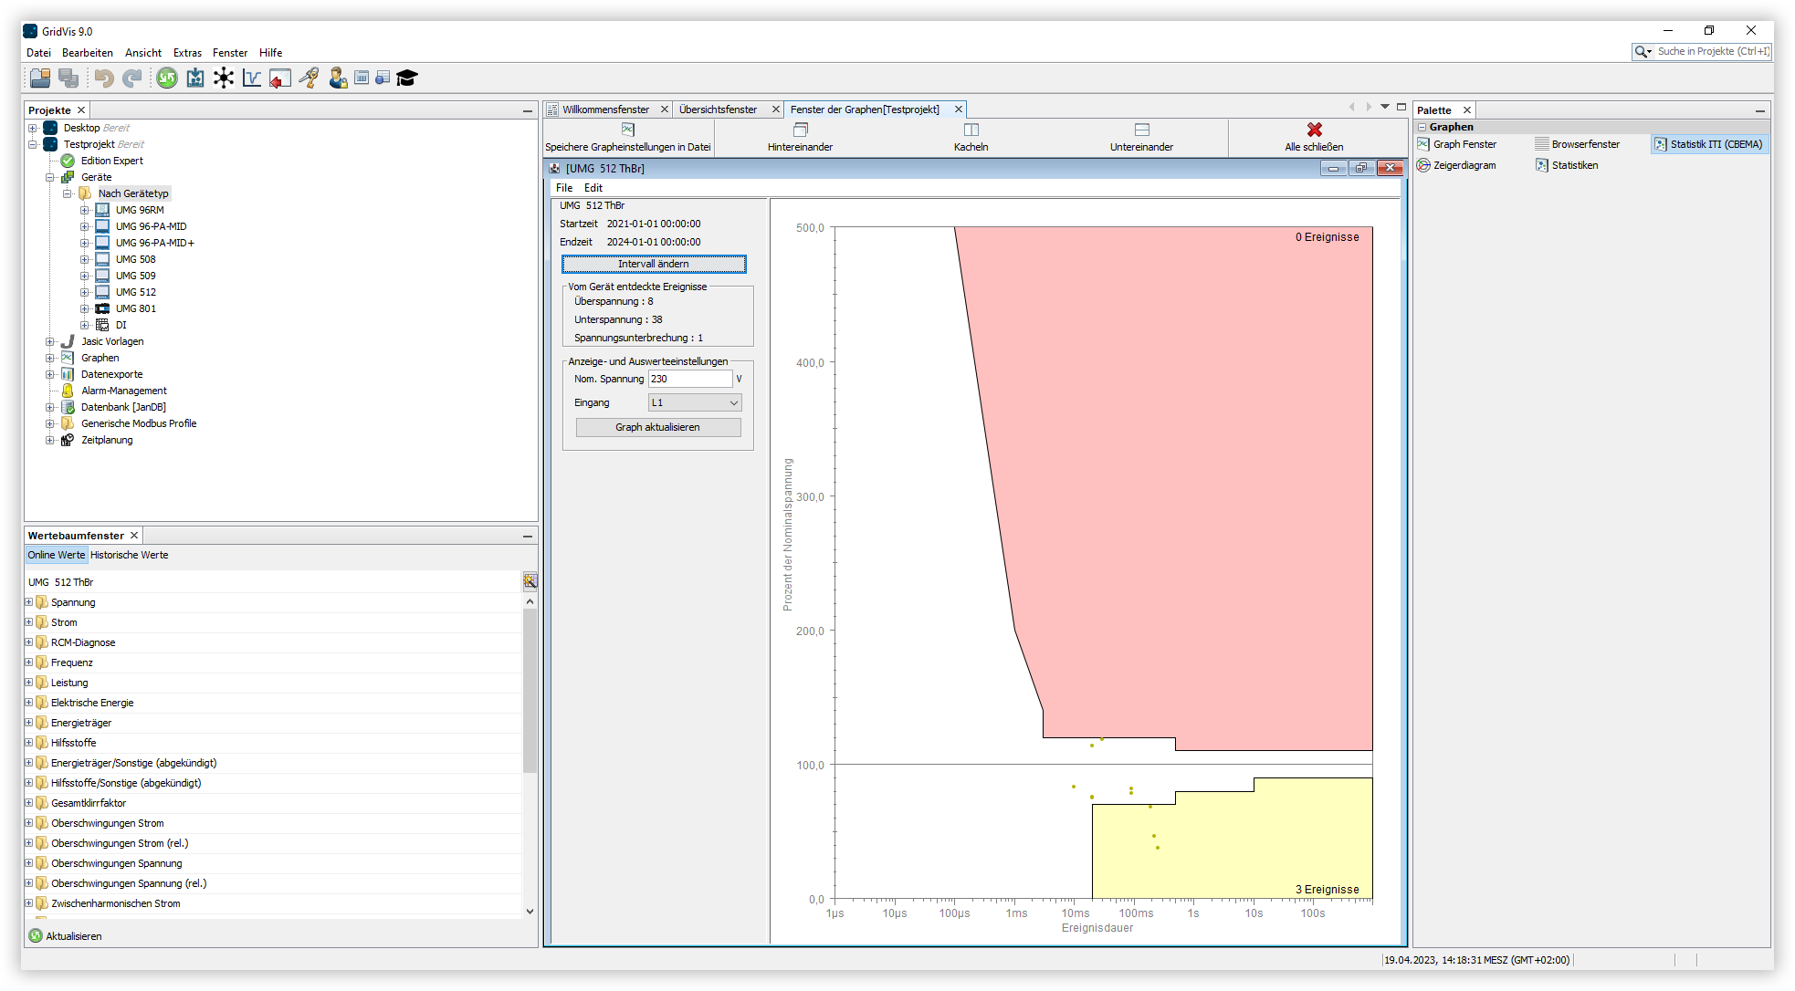Expand the Frequenz value folder
Image resolution: width=1795 pixels, height=991 pixels.
pos(28,662)
